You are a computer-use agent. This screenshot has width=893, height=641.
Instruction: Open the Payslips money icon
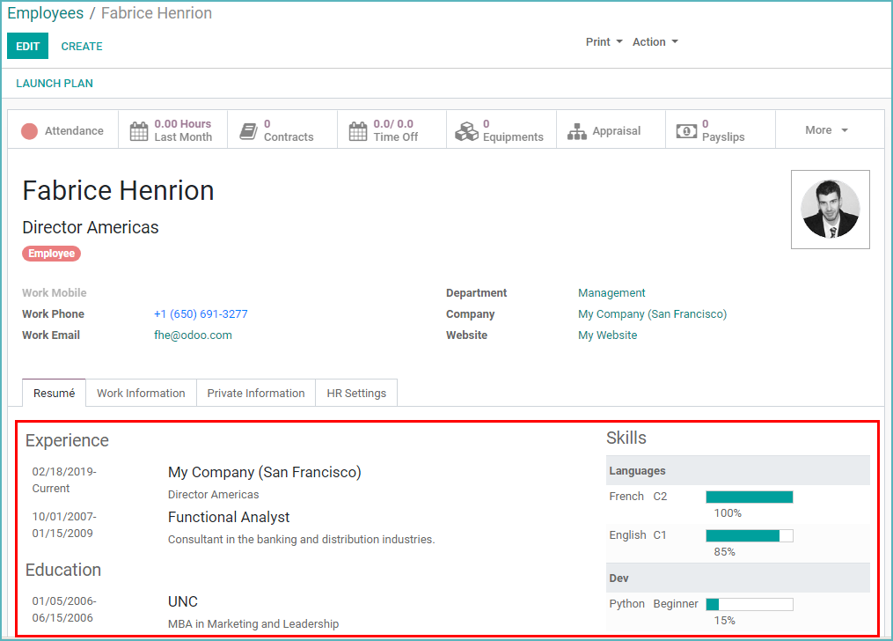[x=687, y=129]
